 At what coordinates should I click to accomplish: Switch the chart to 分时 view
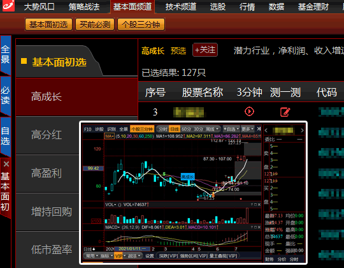coord(163,129)
